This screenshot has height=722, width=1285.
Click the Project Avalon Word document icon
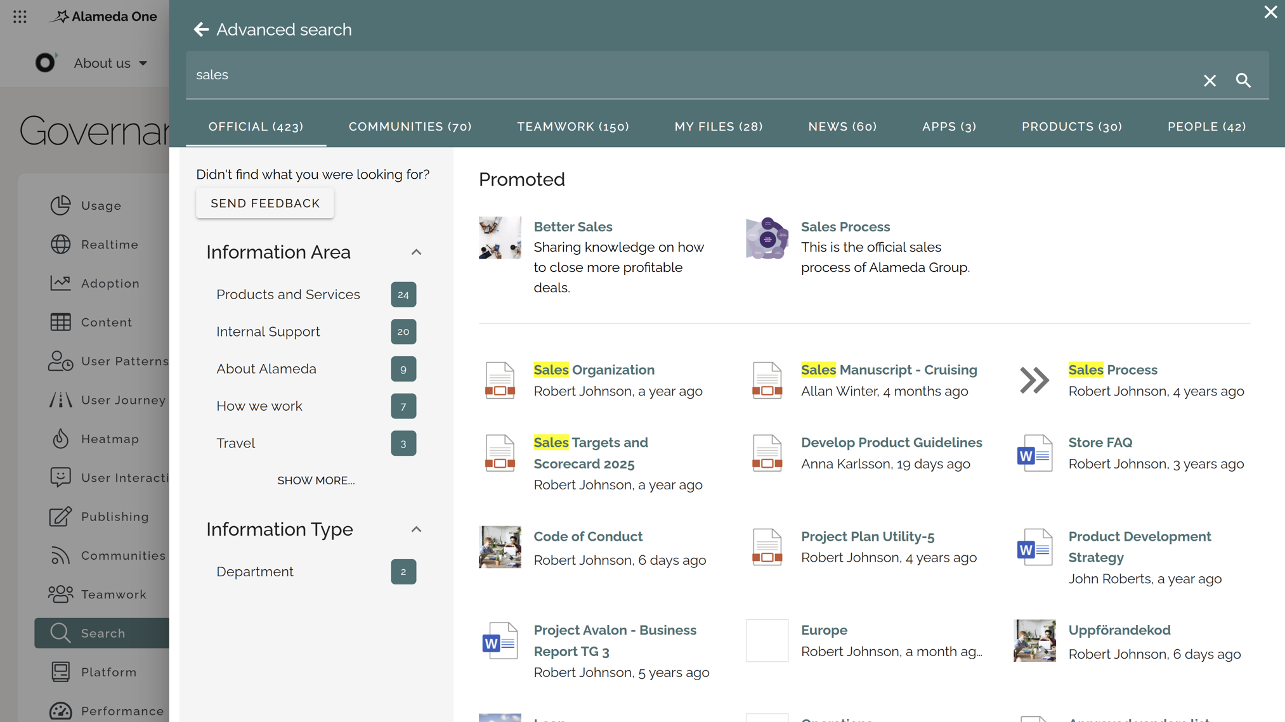coord(500,640)
